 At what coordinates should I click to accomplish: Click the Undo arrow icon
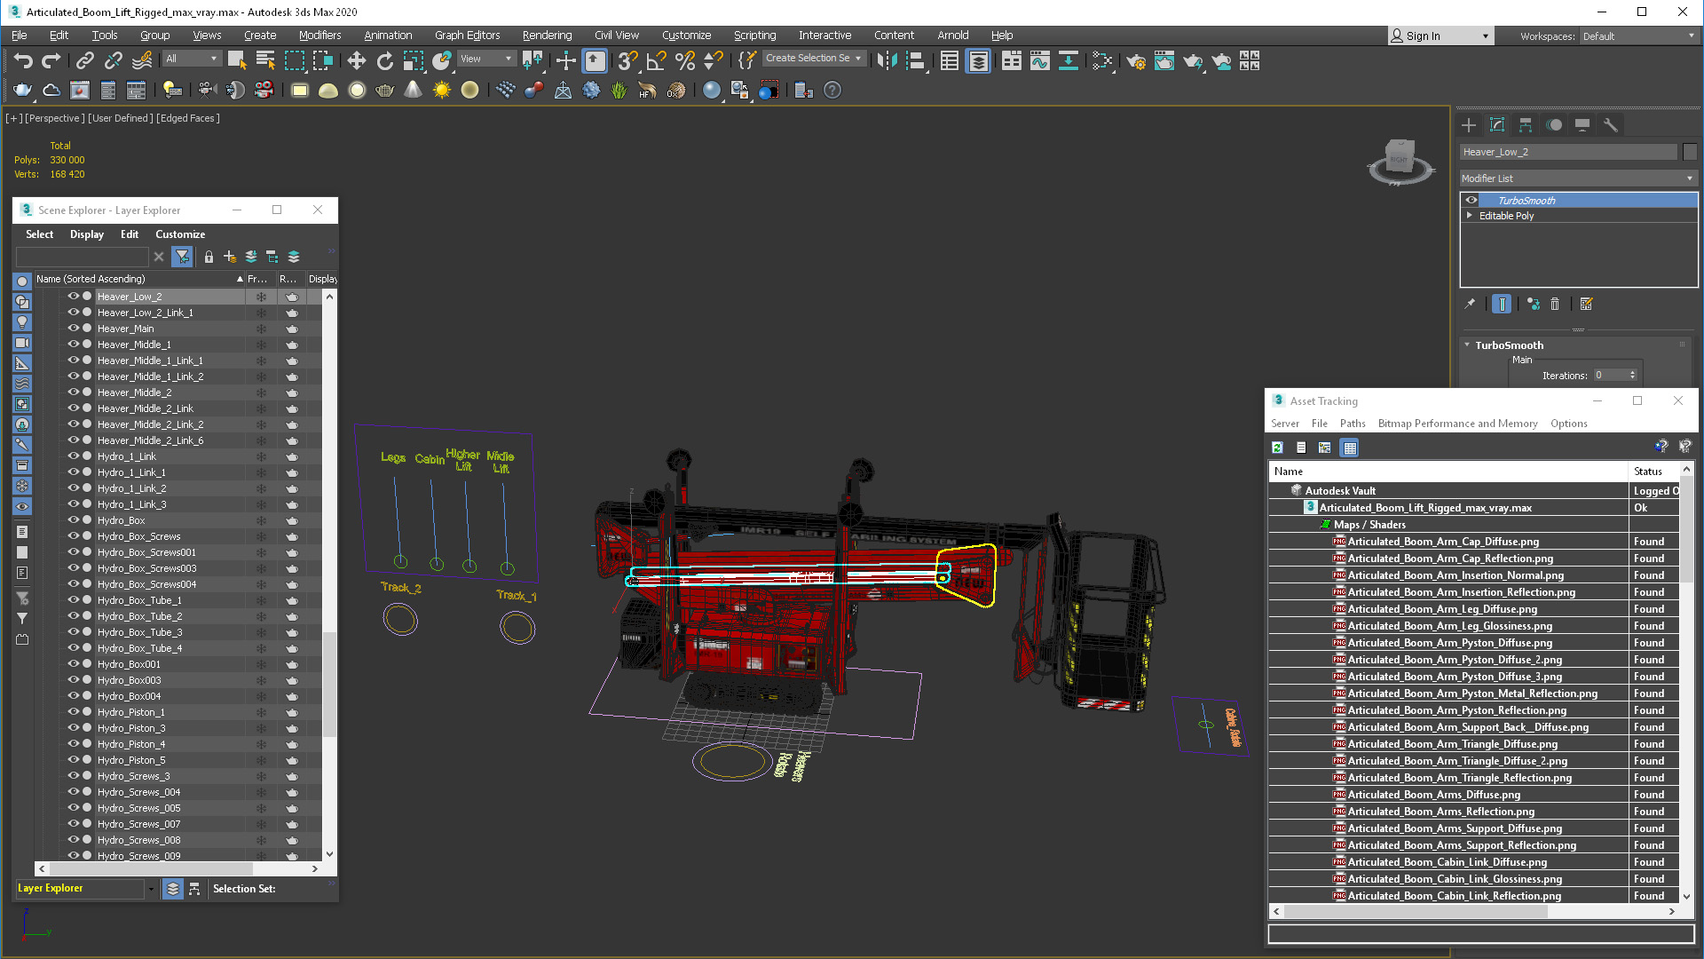pos(23,60)
